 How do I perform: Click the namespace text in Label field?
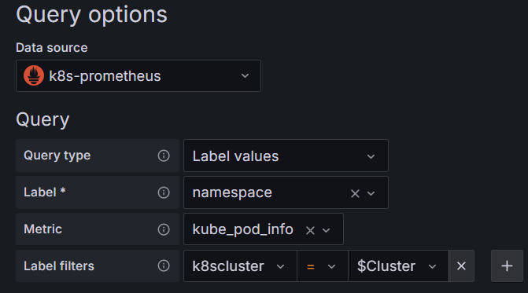232,193
